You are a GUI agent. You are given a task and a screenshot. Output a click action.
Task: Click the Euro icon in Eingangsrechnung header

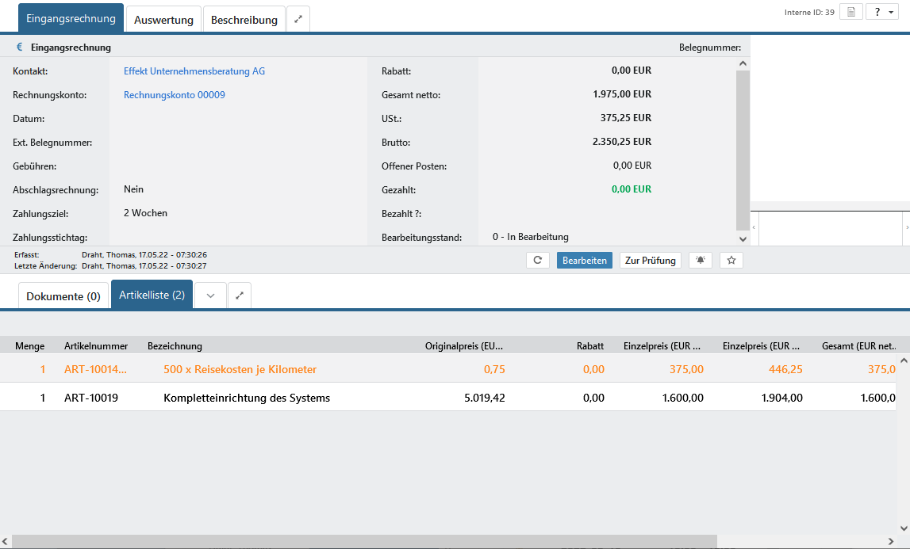[x=20, y=48]
